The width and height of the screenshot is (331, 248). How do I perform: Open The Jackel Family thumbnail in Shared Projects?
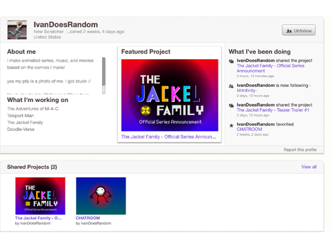coord(40,196)
